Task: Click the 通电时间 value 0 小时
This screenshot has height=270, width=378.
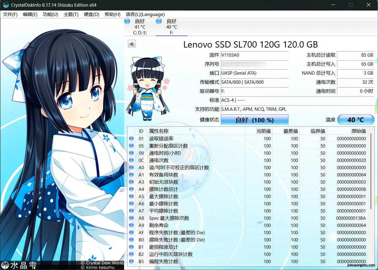Action: click(356, 91)
